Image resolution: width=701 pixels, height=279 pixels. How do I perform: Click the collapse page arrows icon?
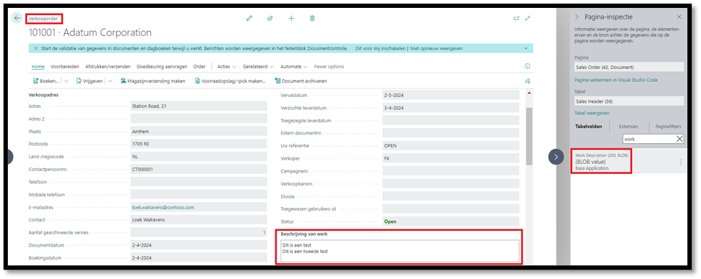[x=528, y=18]
